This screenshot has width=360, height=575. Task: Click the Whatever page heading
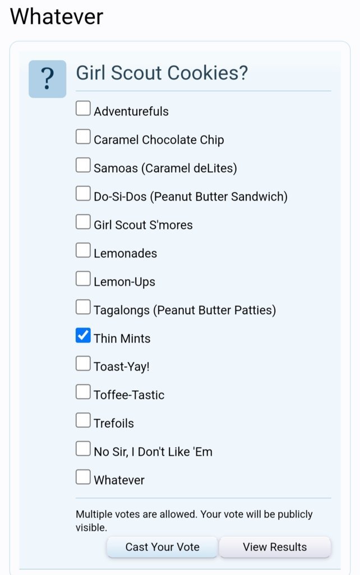pyautogui.click(x=57, y=16)
